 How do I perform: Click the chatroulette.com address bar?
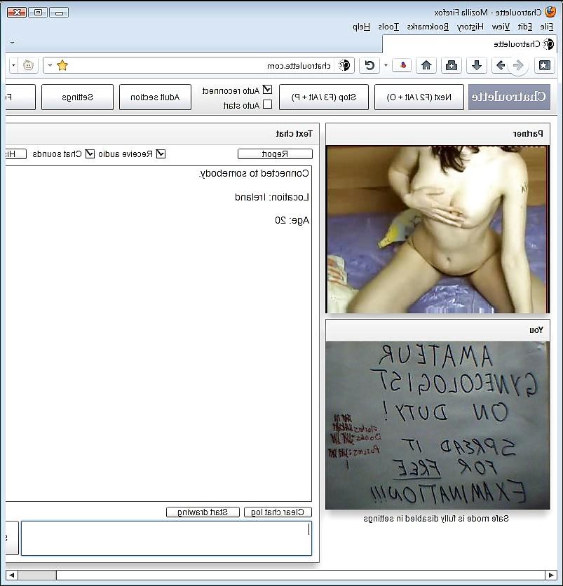point(199,65)
